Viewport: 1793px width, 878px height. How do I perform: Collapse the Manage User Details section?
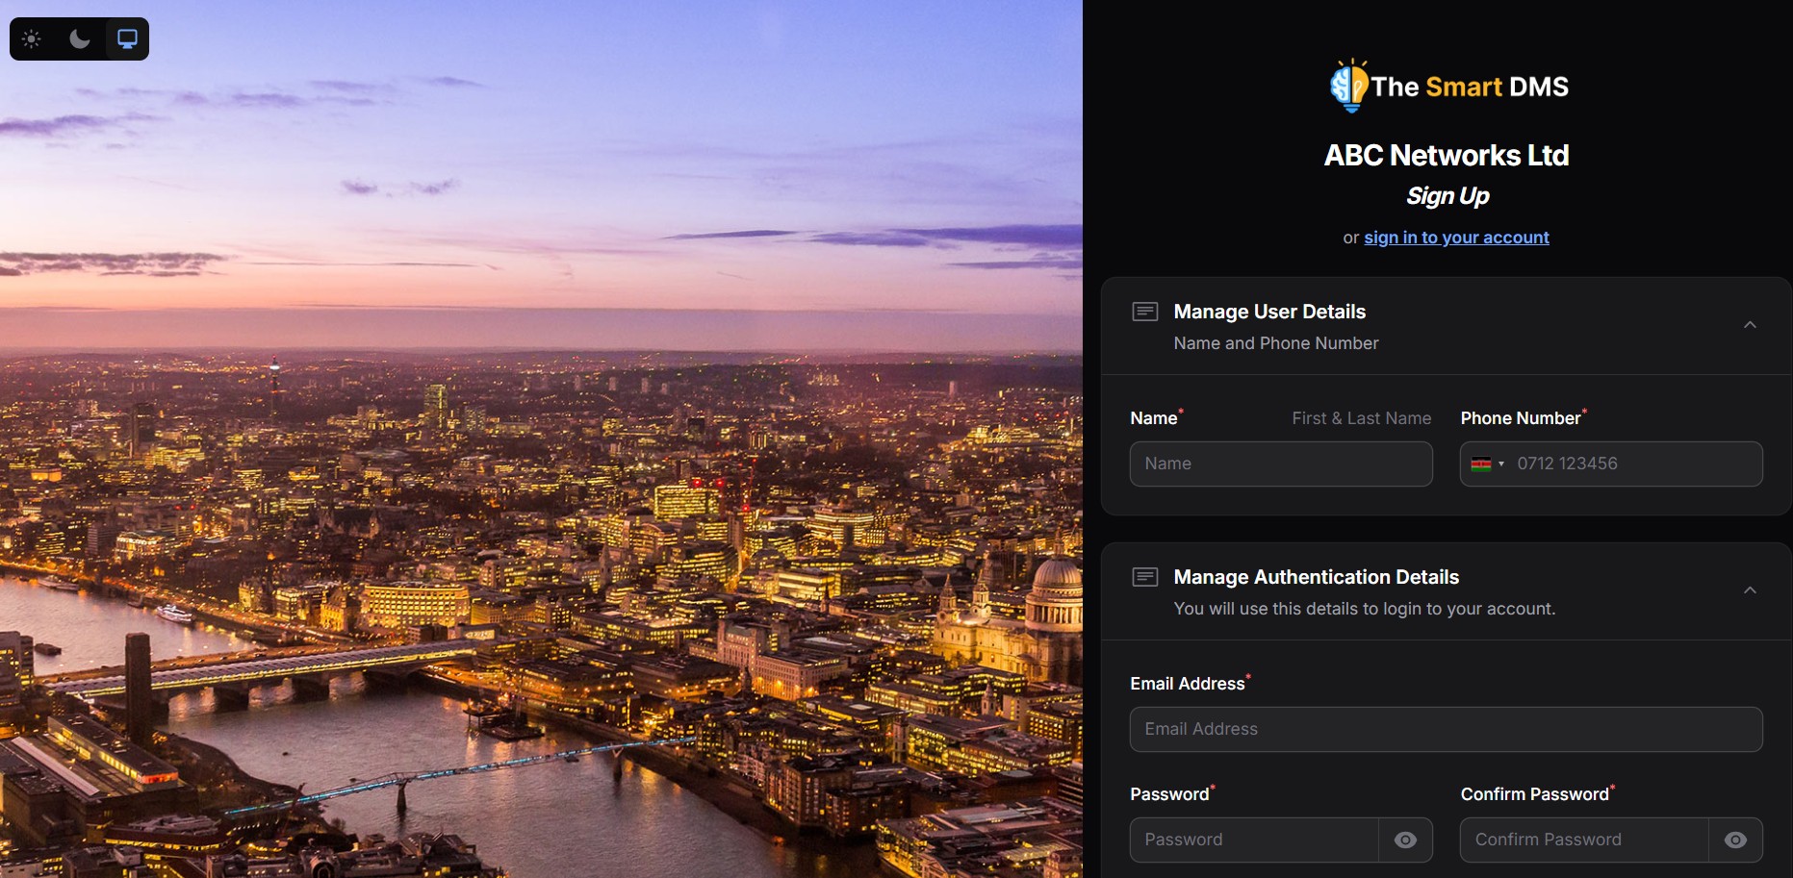pos(1750,325)
